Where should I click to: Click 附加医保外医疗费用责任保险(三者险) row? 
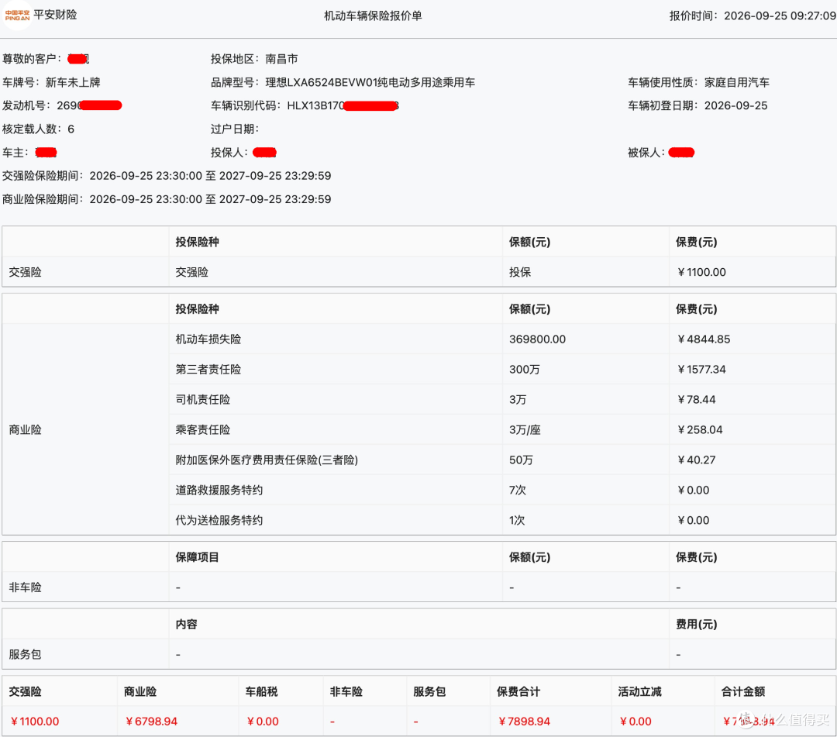pyautogui.click(x=267, y=460)
